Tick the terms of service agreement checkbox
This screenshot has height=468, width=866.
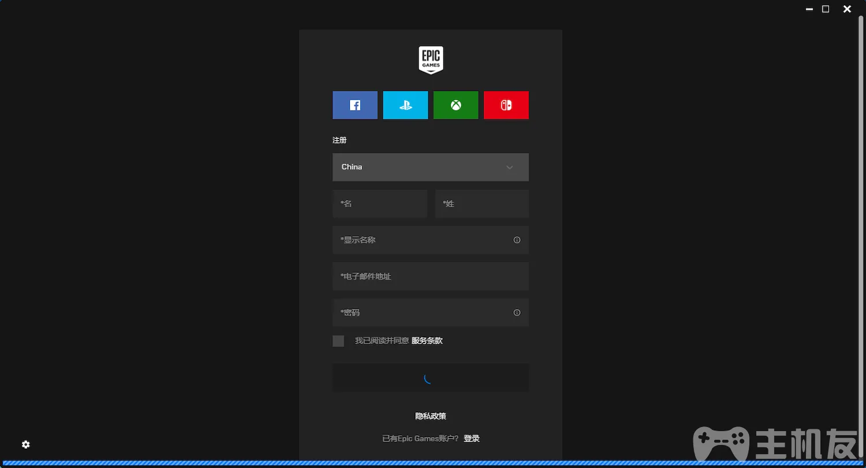pos(338,341)
